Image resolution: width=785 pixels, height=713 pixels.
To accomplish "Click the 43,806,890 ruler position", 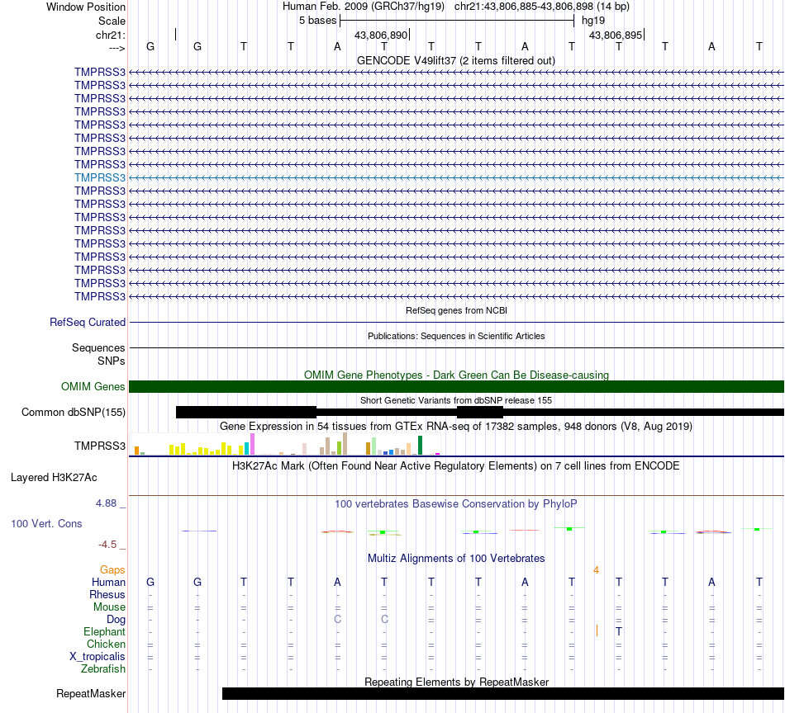I will tap(380, 35).
